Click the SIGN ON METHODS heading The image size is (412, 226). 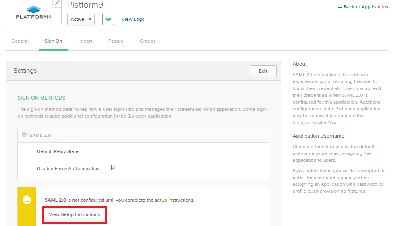coord(41,98)
